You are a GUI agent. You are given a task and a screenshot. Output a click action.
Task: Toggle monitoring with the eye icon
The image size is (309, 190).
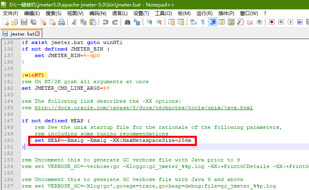click(x=259, y=22)
